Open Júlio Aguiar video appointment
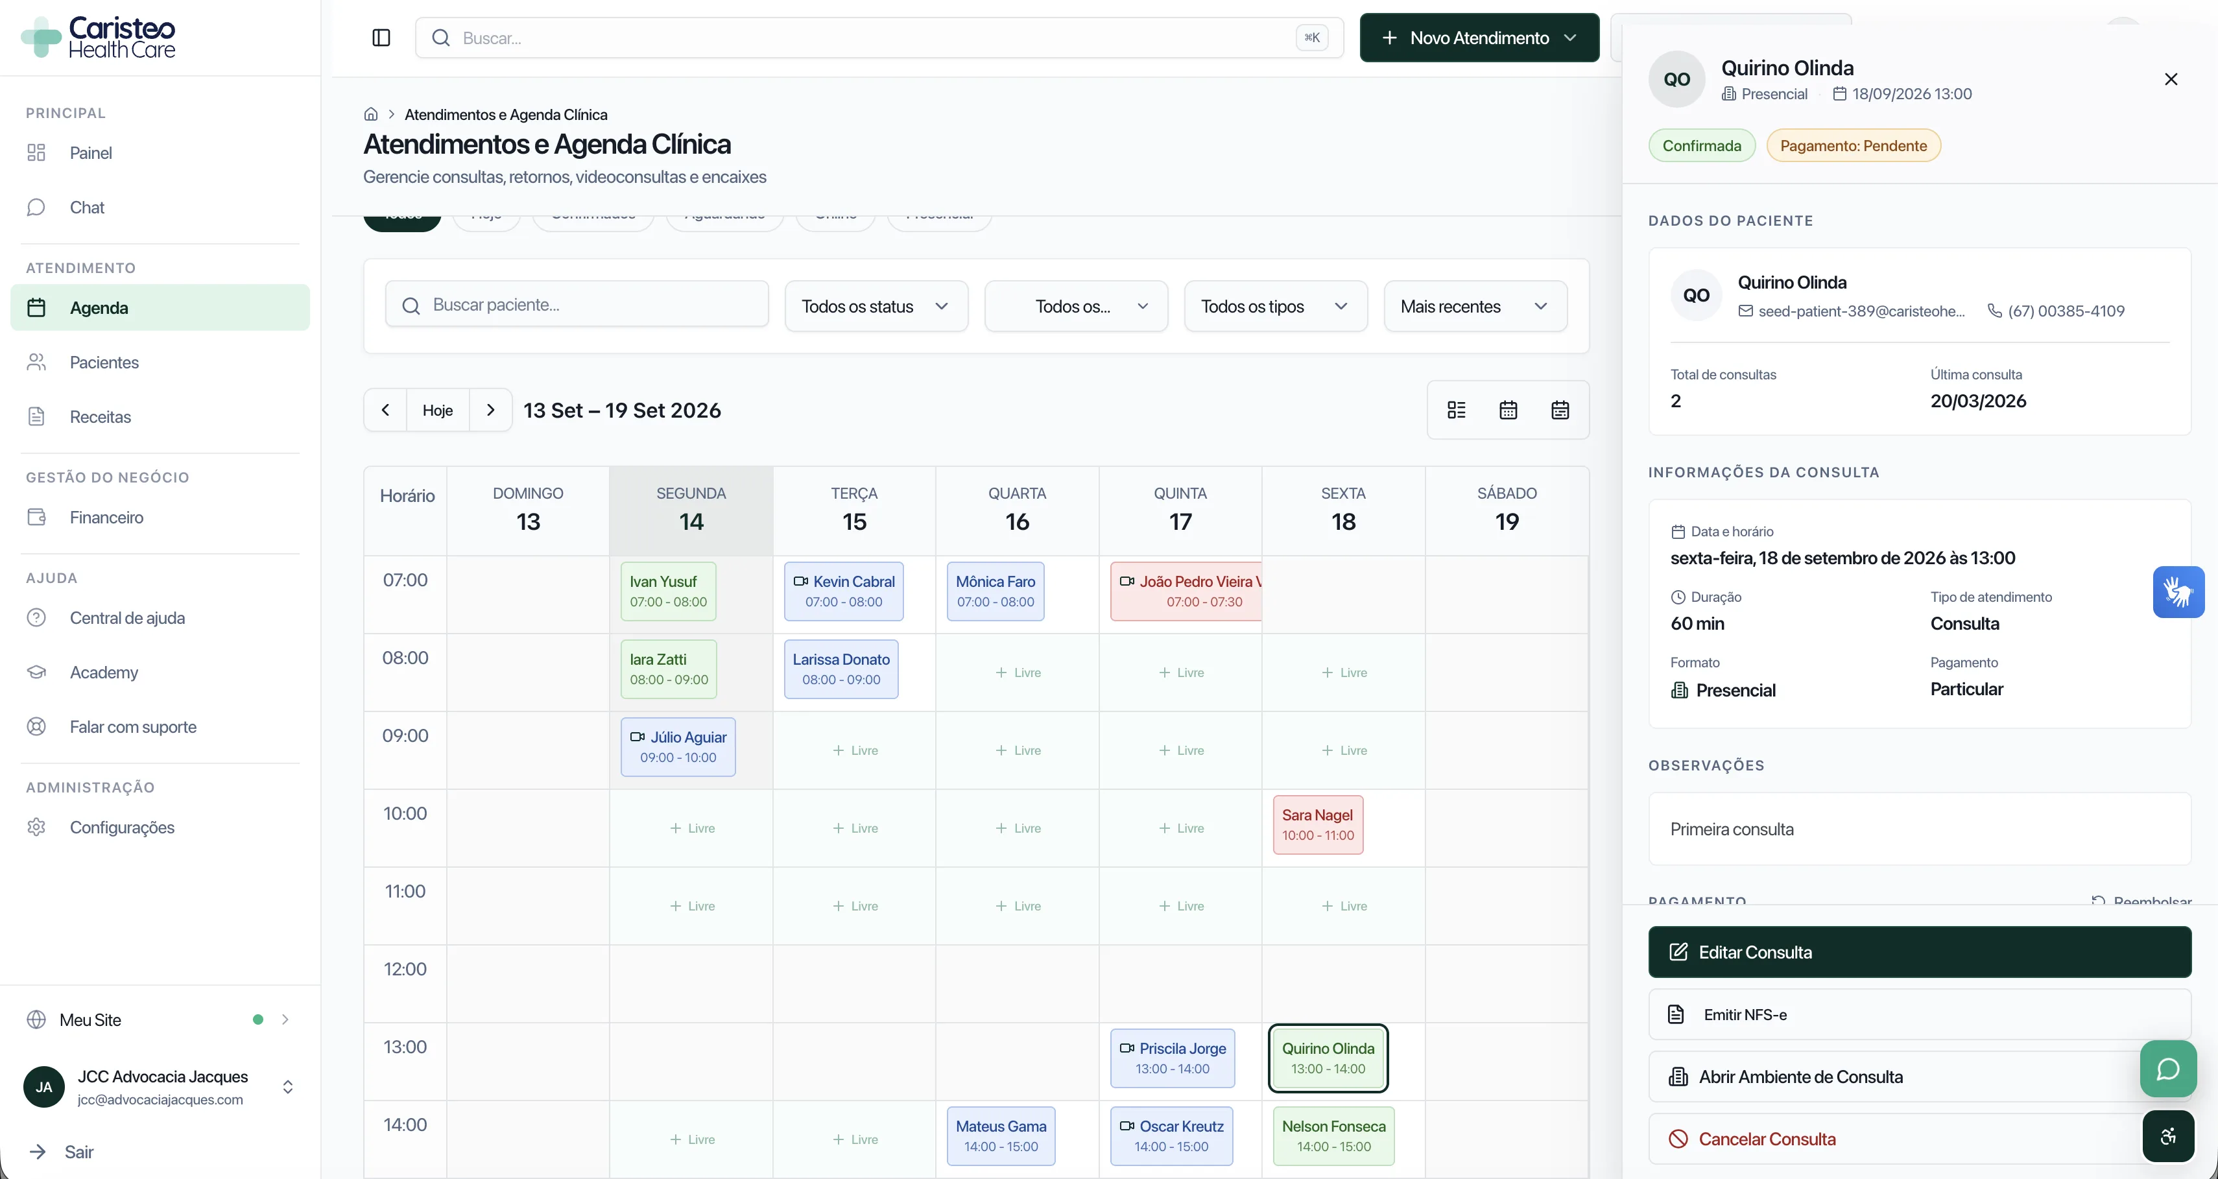The width and height of the screenshot is (2218, 1179). click(678, 746)
